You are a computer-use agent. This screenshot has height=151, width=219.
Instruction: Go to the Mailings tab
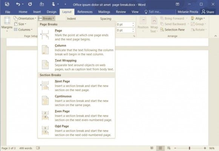tap(104, 12)
